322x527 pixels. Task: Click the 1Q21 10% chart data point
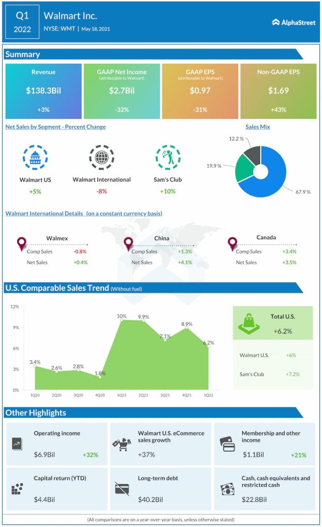click(x=122, y=320)
